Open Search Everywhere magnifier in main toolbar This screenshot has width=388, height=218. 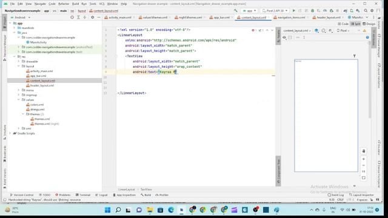pyautogui.click(x=366, y=11)
